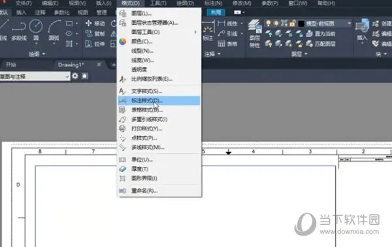Switch to the Start (开始) file tab
Image resolution: width=392 pixels, height=247 pixels.
10,65
